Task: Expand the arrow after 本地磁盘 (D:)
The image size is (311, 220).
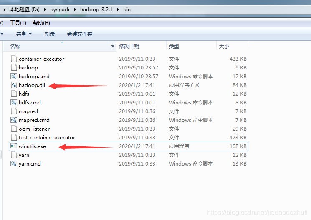Action: [45, 10]
